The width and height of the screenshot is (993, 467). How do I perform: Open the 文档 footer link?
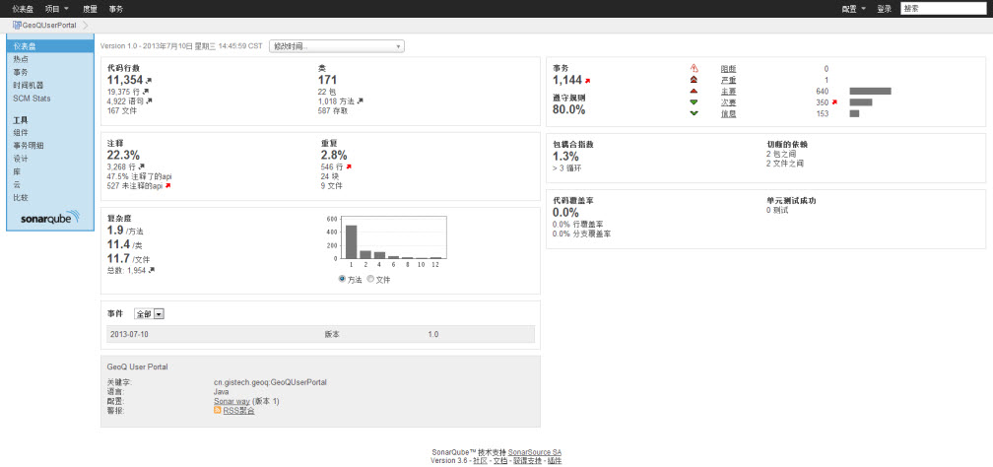[500, 461]
